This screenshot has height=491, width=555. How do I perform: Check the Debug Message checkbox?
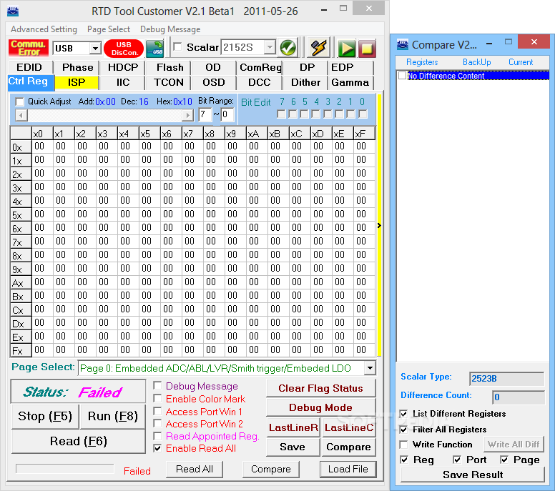click(158, 385)
